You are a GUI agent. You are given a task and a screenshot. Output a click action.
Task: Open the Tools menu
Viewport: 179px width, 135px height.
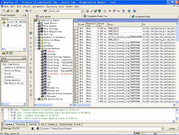[x=61, y=6]
